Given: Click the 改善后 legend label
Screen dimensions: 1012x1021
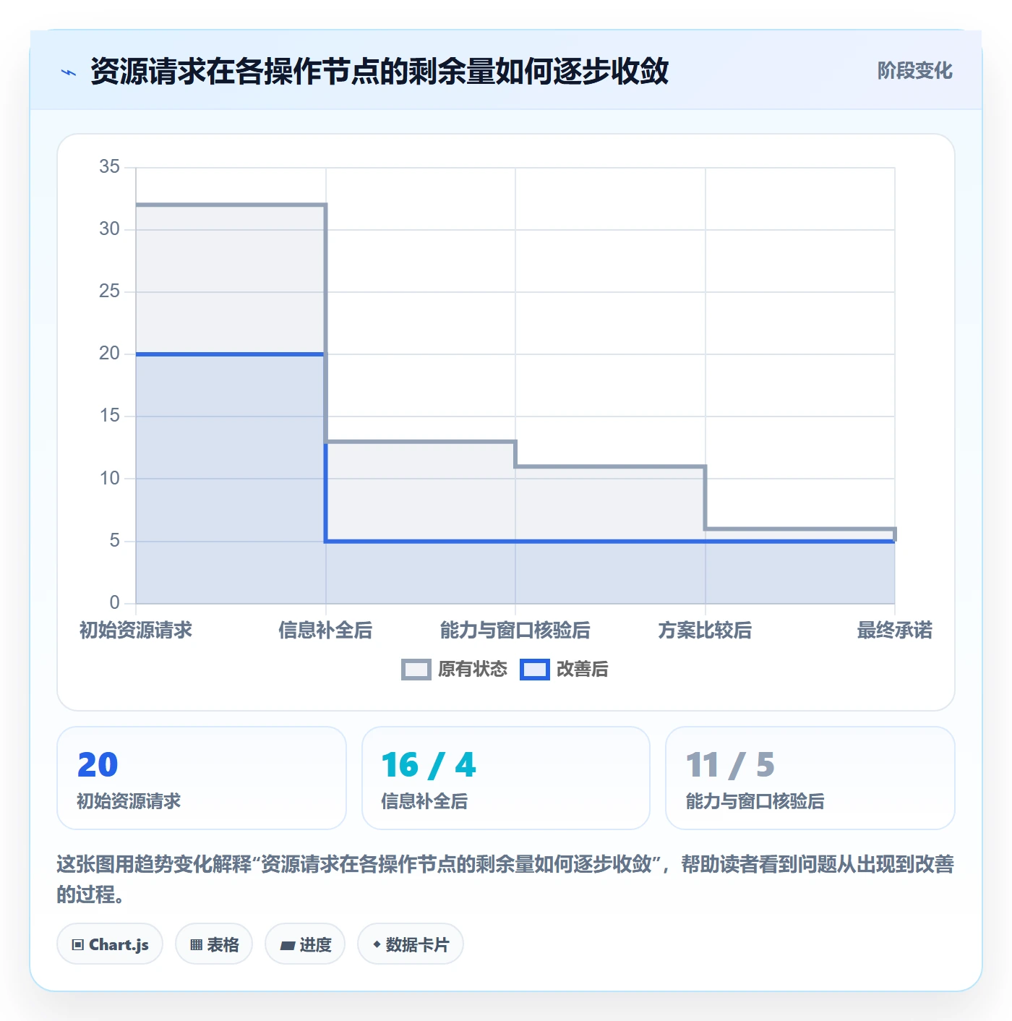Looking at the screenshot, I should click(x=582, y=670).
